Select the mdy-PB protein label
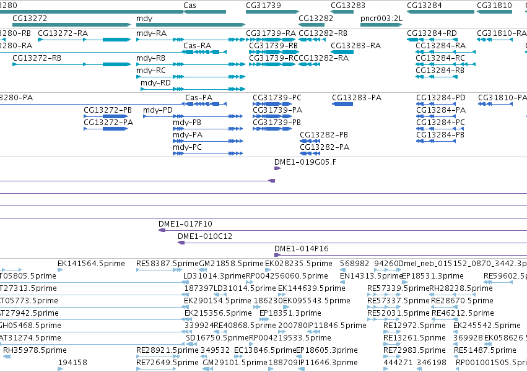 187,123
